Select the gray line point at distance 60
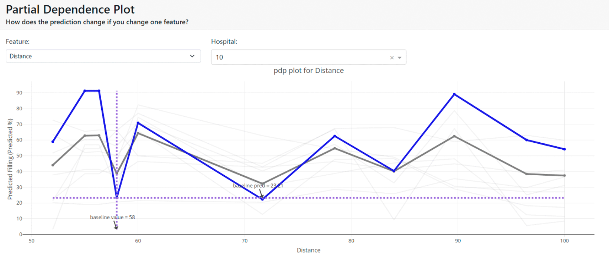Image resolution: width=609 pixels, height=253 pixels. point(138,133)
